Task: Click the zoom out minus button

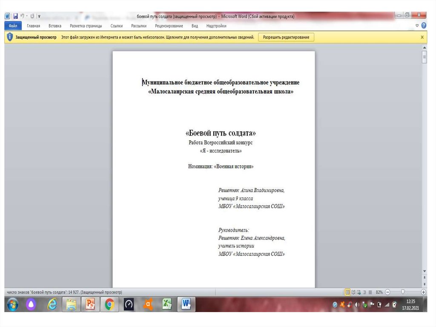Action: point(387,292)
